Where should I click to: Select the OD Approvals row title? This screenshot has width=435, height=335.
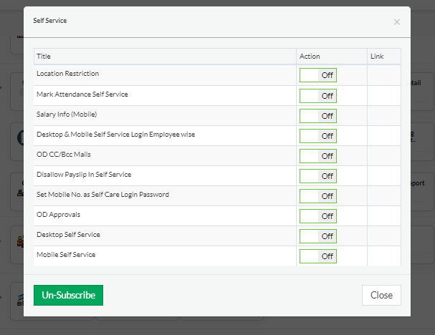(x=58, y=215)
